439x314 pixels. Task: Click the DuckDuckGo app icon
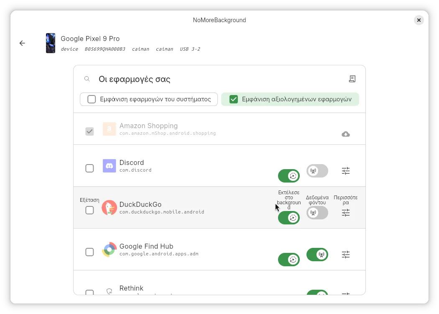coord(109,208)
